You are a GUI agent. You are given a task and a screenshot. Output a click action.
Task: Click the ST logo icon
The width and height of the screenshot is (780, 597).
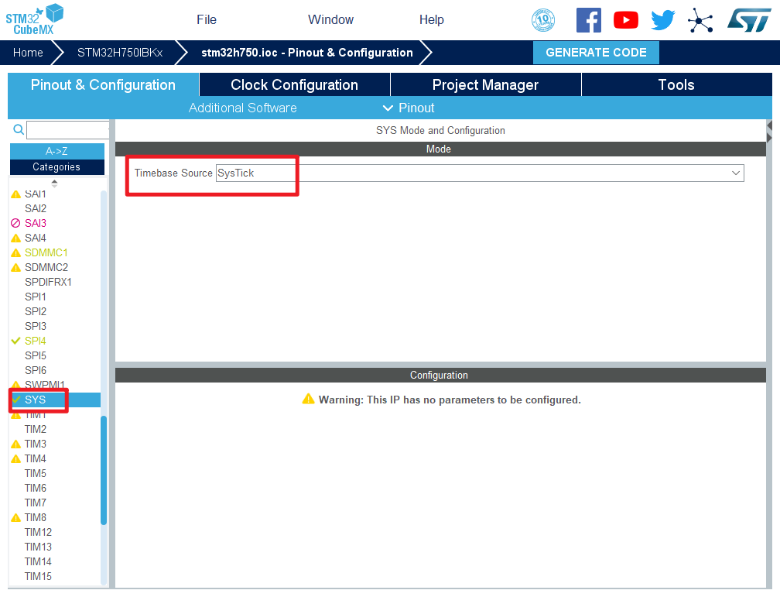(x=748, y=20)
